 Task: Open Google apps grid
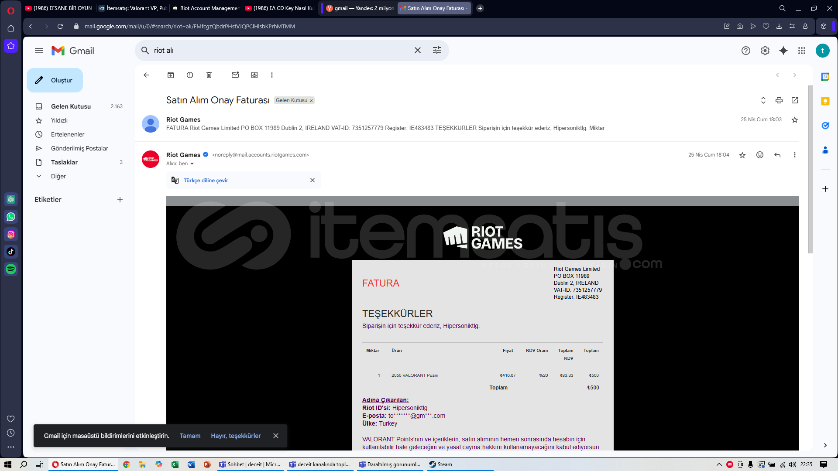(802, 51)
